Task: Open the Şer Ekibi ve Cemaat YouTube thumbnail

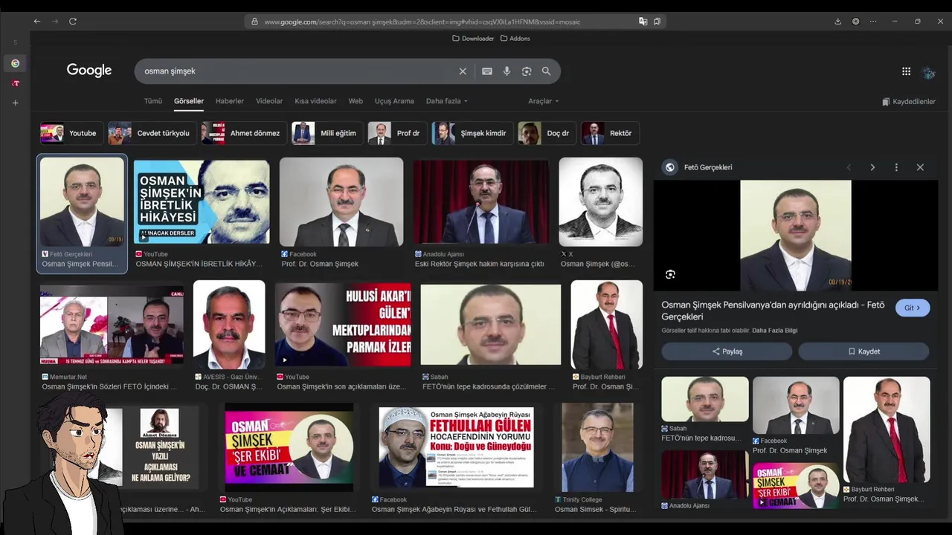Action: 289,447
